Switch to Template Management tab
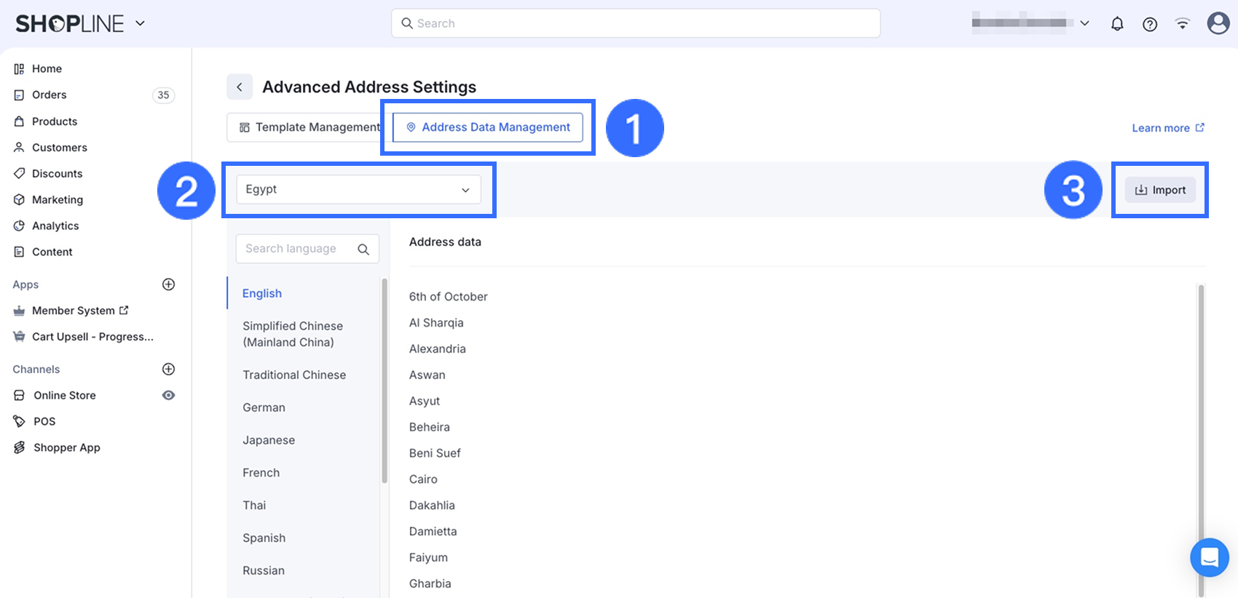 pos(309,127)
